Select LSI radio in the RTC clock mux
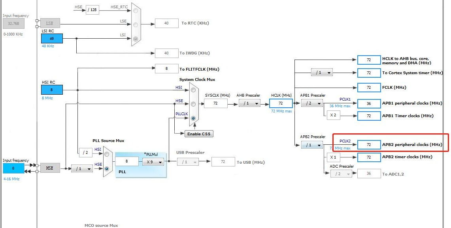Viewport: 451px width, 228px height. point(136,39)
